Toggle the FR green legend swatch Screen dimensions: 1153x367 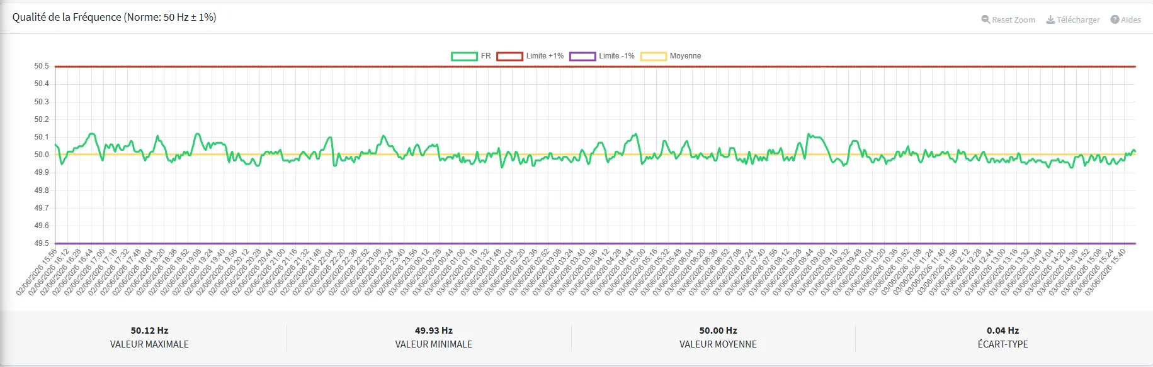pos(464,56)
